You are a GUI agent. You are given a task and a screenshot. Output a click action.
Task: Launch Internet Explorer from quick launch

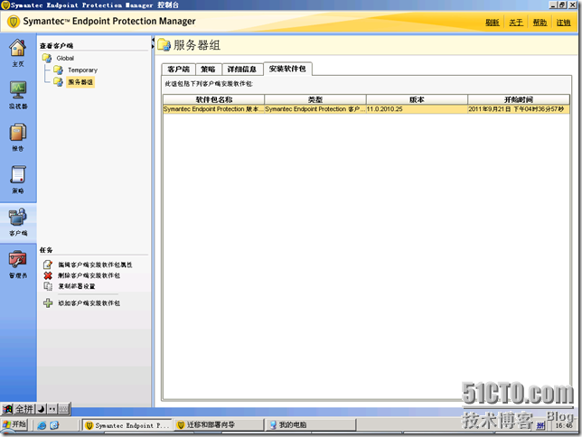[x=42, y=425]
